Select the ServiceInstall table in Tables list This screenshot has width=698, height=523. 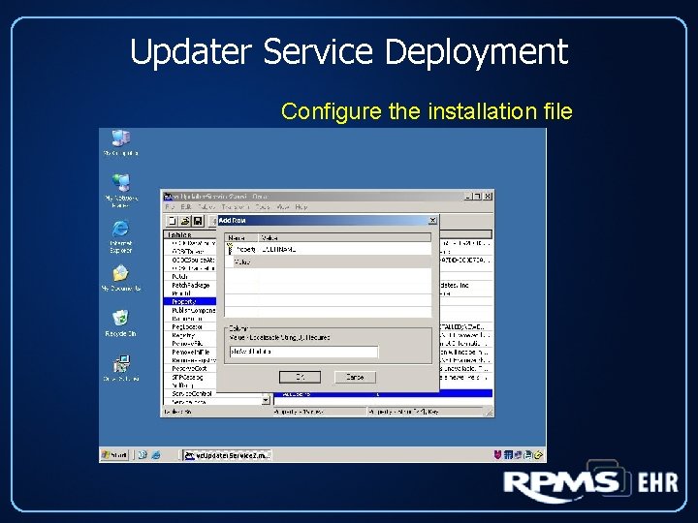190,402
